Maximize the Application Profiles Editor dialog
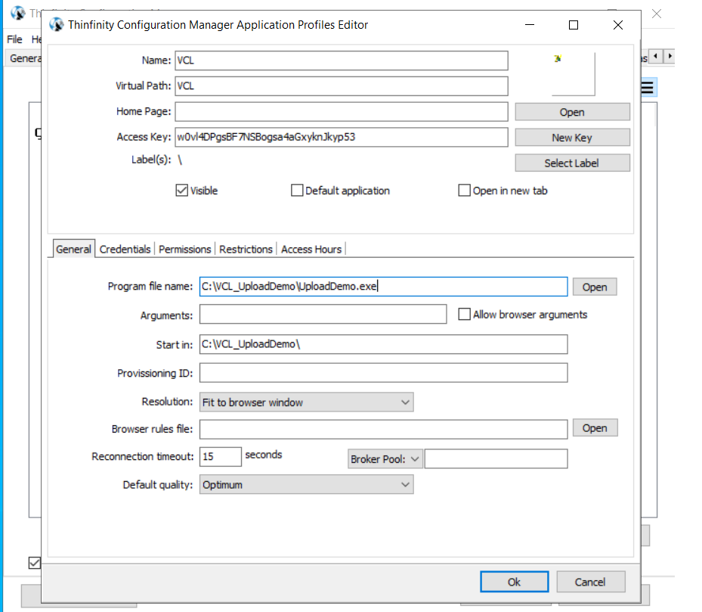Viewport: 702px width, 612px height. [x=574, y=25]
